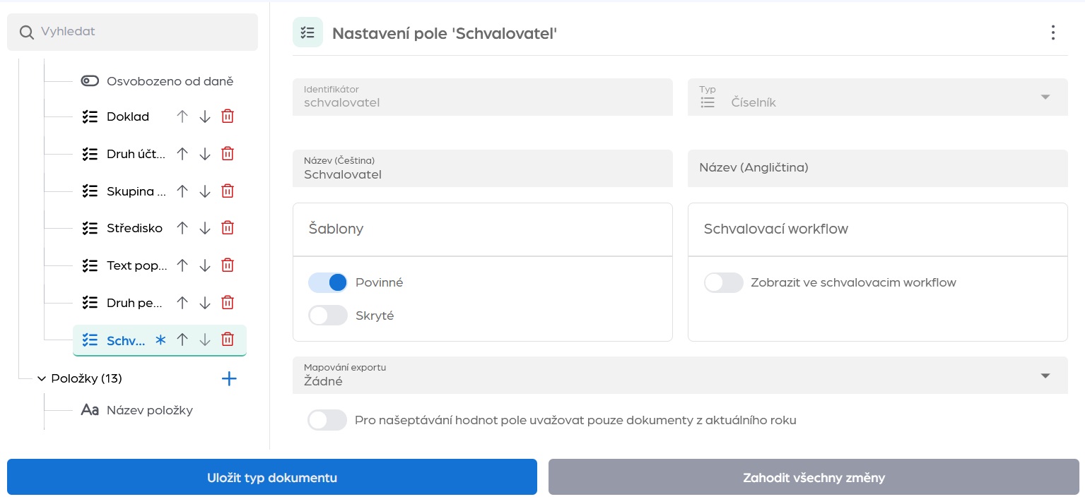Move the Druh účt... field down
The height and width of the screenshot is (504, 1085).
205,153
